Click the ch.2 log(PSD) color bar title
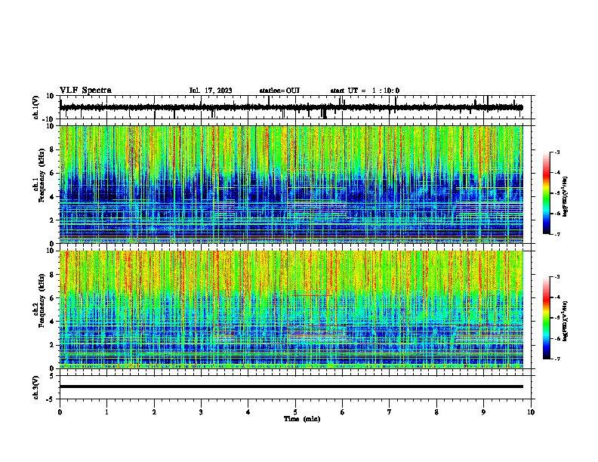 [x=565, y=321]
